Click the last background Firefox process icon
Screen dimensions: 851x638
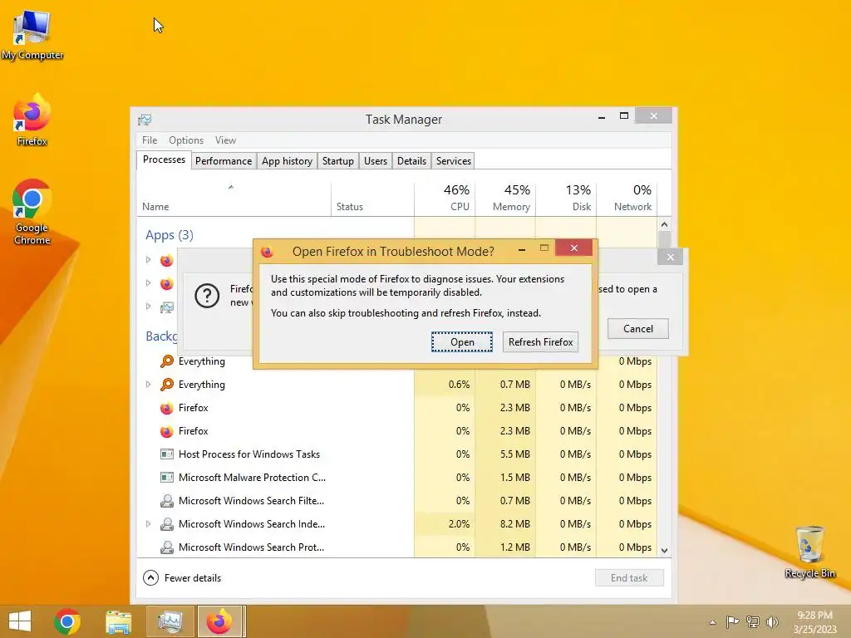click(166, 431)
